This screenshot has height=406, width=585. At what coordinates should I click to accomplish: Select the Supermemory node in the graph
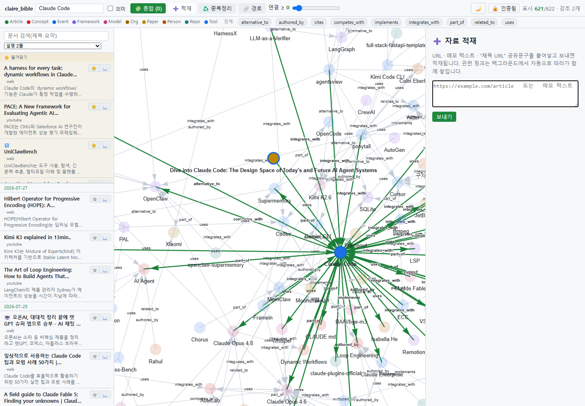point(275,188)
